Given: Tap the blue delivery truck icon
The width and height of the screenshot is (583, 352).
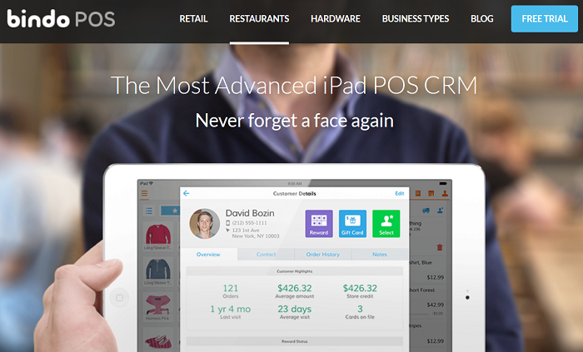Looking at the screenshot, I should [x=426, y=211].
